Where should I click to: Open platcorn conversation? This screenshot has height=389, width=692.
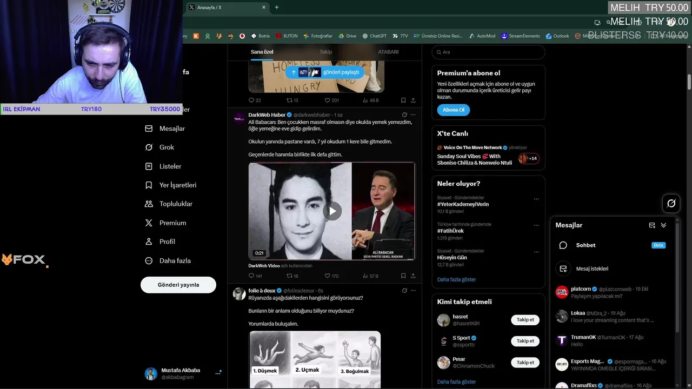tap(613, 292)
